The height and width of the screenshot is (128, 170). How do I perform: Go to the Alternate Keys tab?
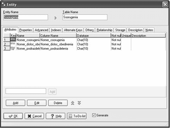(x=73, y=30)
